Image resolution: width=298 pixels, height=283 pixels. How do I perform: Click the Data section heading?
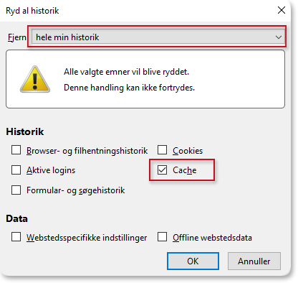tap(16, 218)
